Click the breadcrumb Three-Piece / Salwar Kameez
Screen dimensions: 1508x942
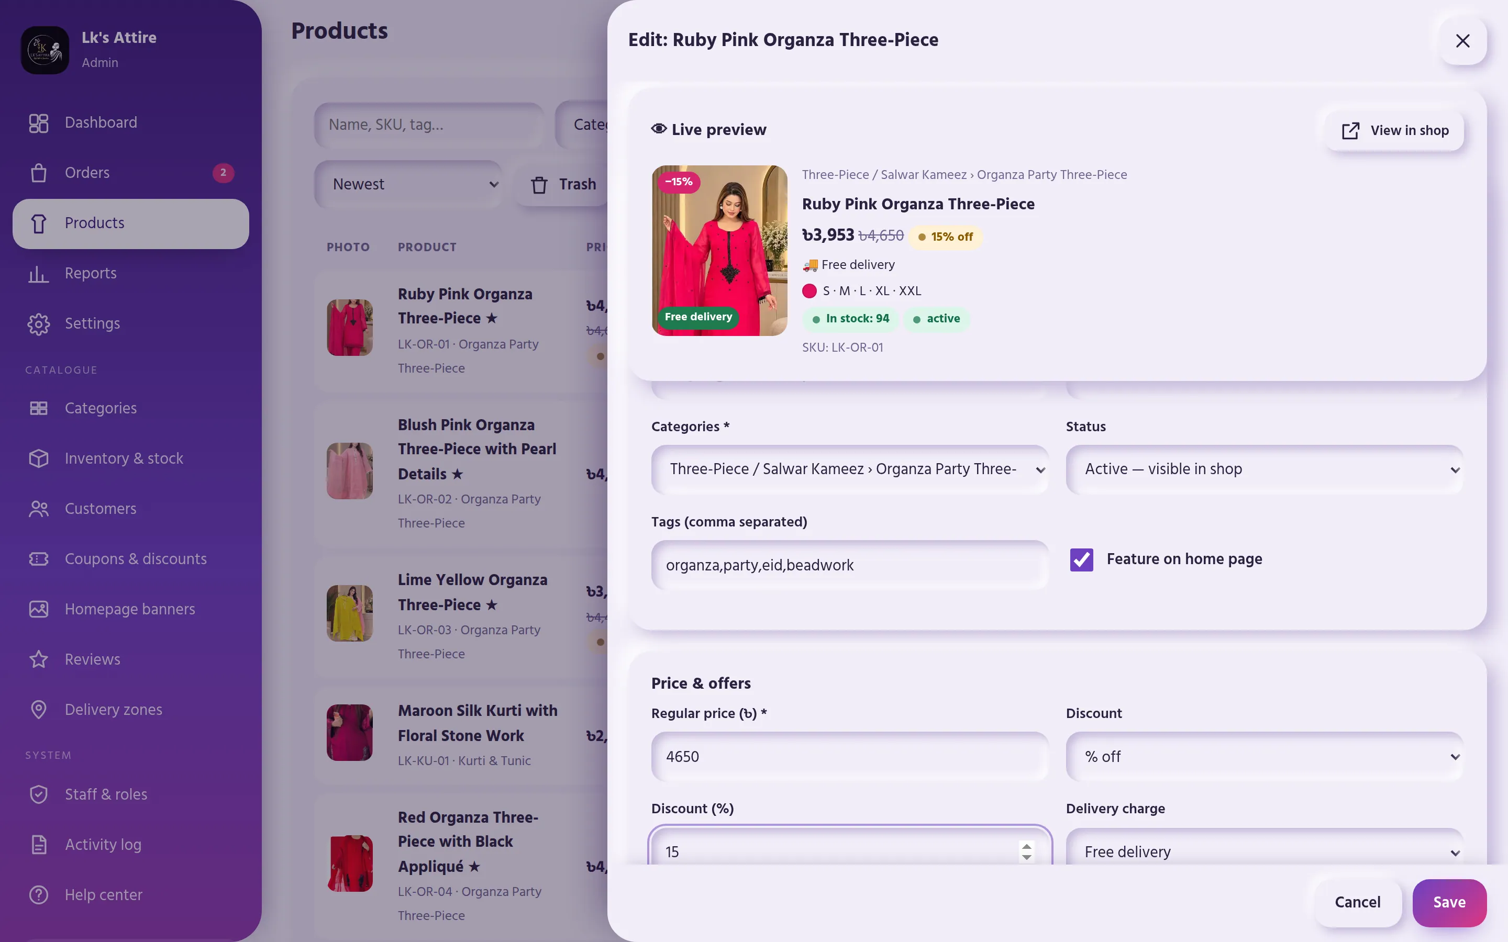[x=884, y=174]
